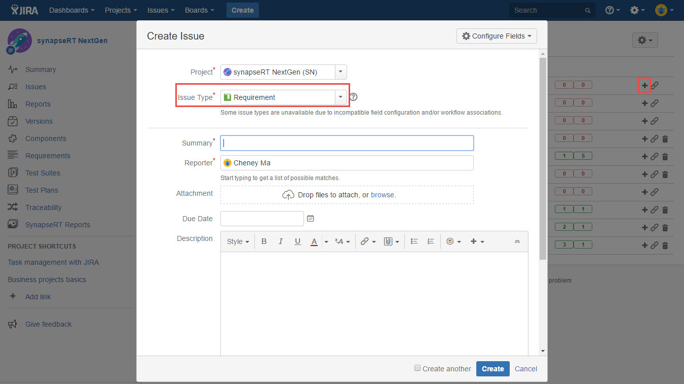Viewport: 684px width, 384px height.
Task: Click the issue type help icon
Action: pyautogui.click(x=354, y=97)
